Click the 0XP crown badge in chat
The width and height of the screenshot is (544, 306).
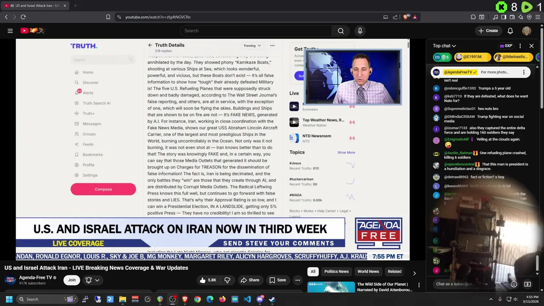506,46
